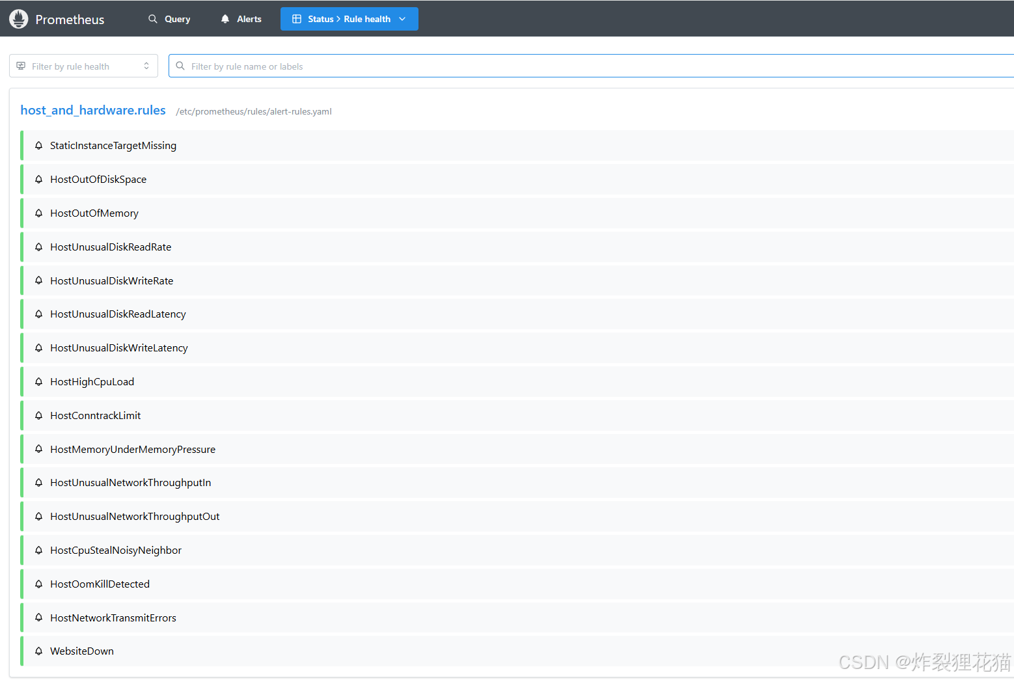Click bell icon beside HostNetworkTransmitErrors
This screenshot has width=1014, height=680.
tap(39, 618)
